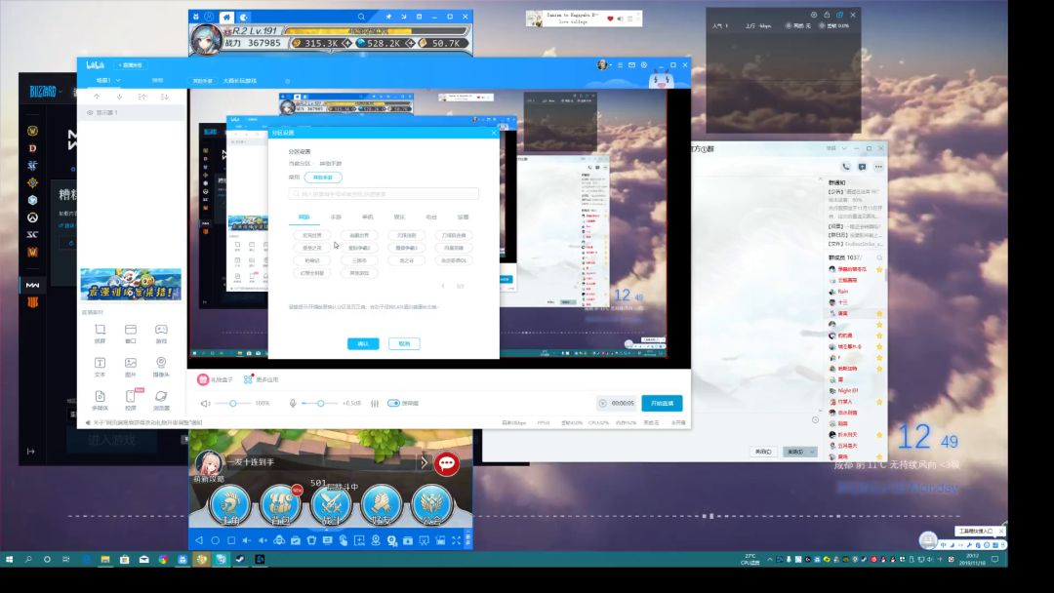The height and width of the screenshot is (593, 1054).
Task: Adjust the speaker volume slider
Action: click(x=232, y=403)
